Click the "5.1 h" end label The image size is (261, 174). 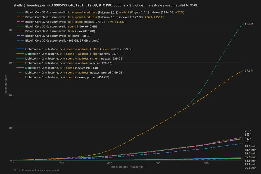(x=248, y=142)
